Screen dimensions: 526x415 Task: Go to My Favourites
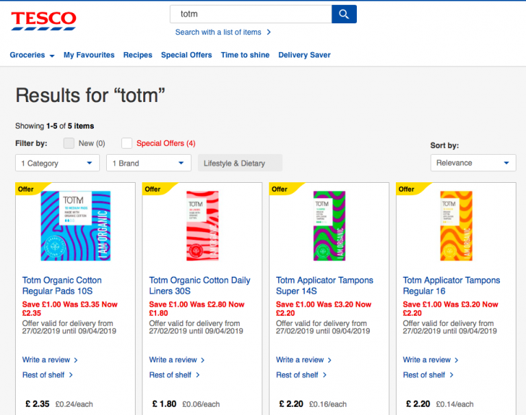(x=89, y=55)
